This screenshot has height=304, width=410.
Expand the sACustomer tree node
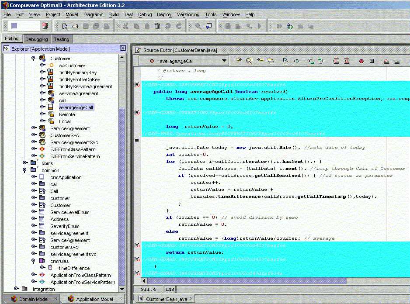[x=42, y=65]
